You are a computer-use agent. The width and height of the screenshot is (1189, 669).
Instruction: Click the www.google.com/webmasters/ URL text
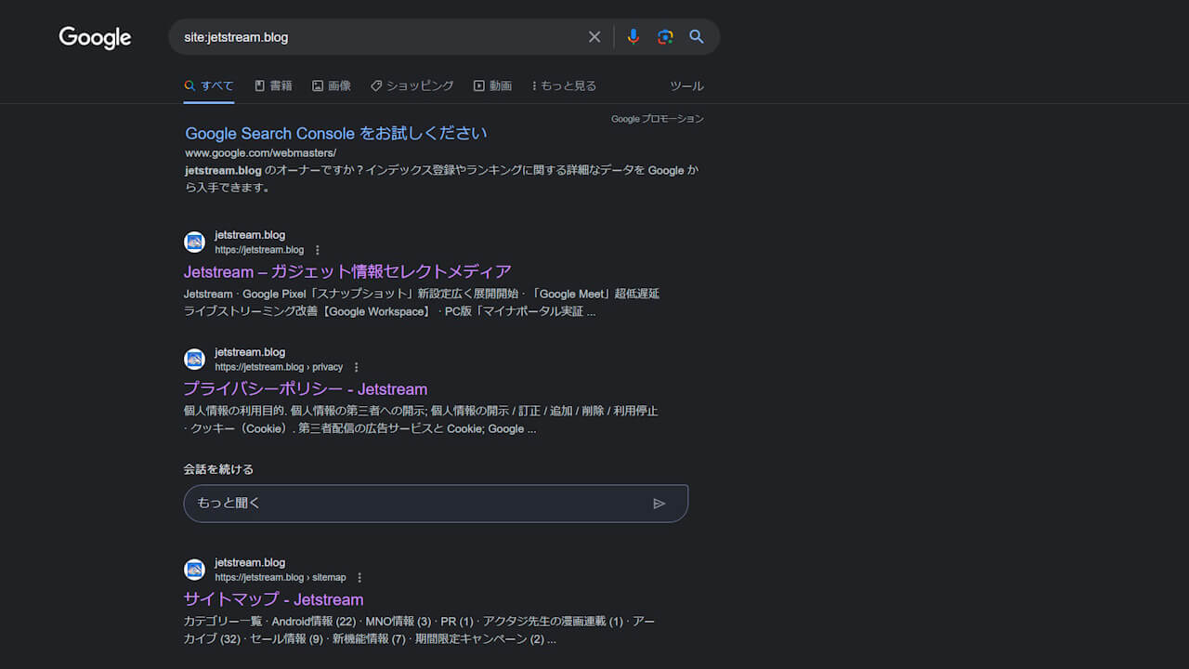[x=260, y=152]
